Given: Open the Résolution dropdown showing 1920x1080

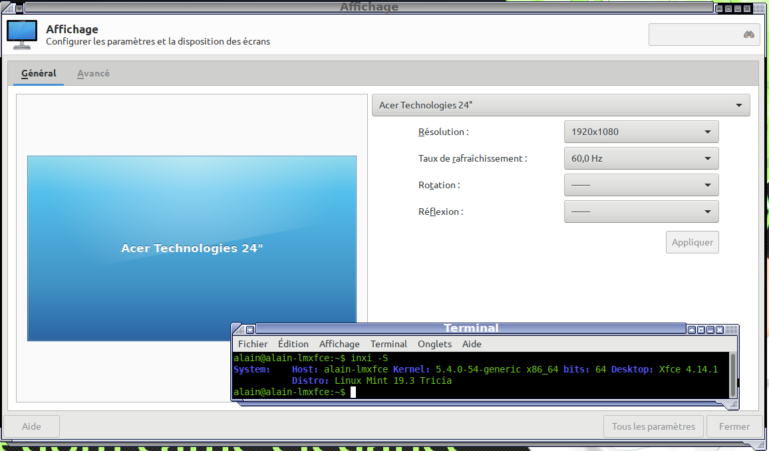Looking at the screenshot, I should (x=641, y=132).
